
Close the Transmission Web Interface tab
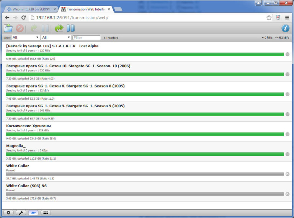tap(109, 9)
